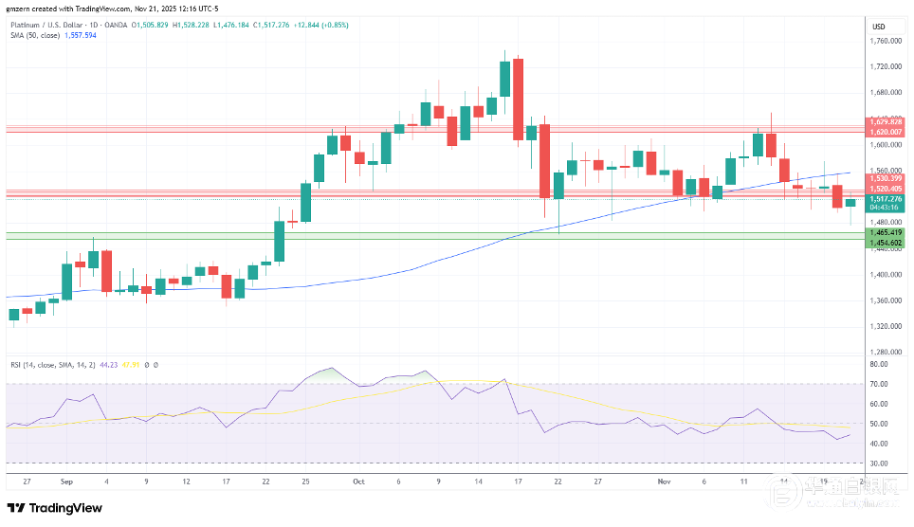The width and height of the screenshot is (914, 527).
Task: Click the 1,629.828 red price label
Action: click(x=884, y=122)
